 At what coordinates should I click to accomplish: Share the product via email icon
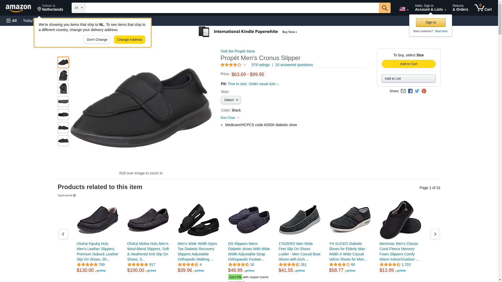pyautogui.click(x=403, y=91)
